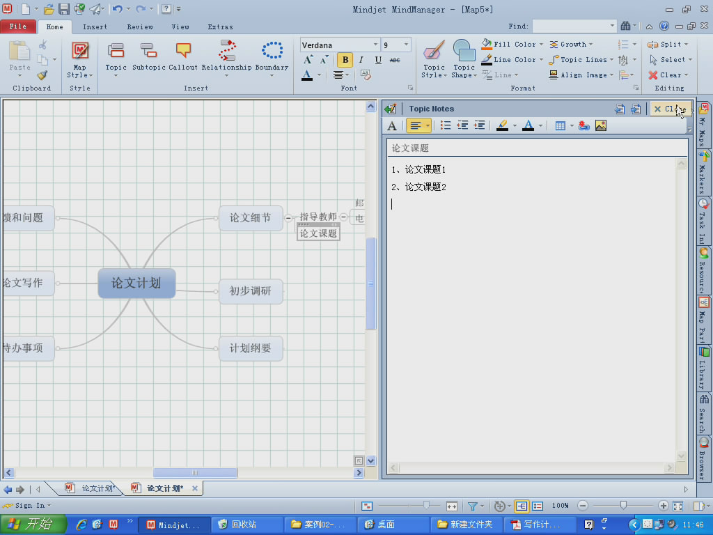Choose the Relationship tool
This screenshot has height=535, width=713.
pos(226,57)
